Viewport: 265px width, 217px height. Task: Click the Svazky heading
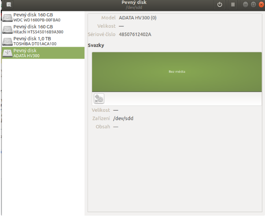point(96,45)
